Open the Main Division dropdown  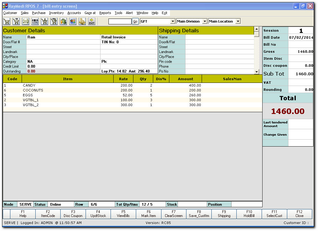point(204,21)
